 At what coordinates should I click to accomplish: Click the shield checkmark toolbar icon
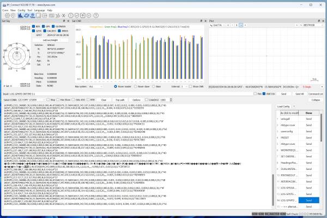coord(77,15)
